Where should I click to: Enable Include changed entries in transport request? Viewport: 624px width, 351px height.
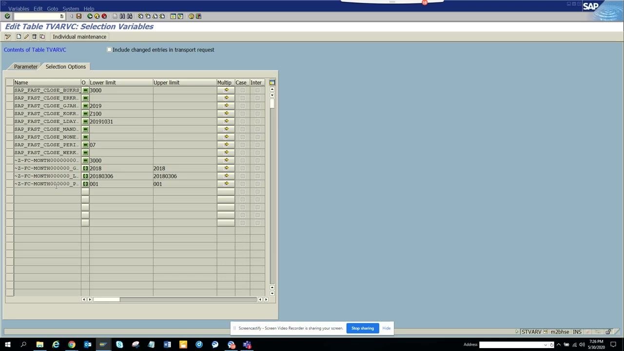tap(109, 50)
